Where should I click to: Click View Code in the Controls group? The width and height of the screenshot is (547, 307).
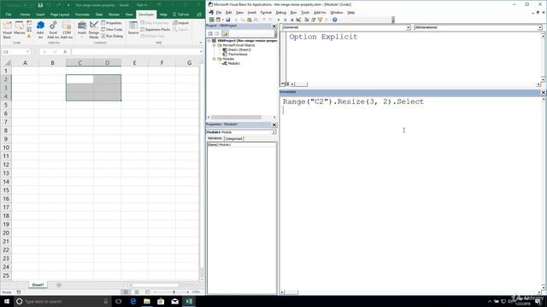(x=112, y=30)
